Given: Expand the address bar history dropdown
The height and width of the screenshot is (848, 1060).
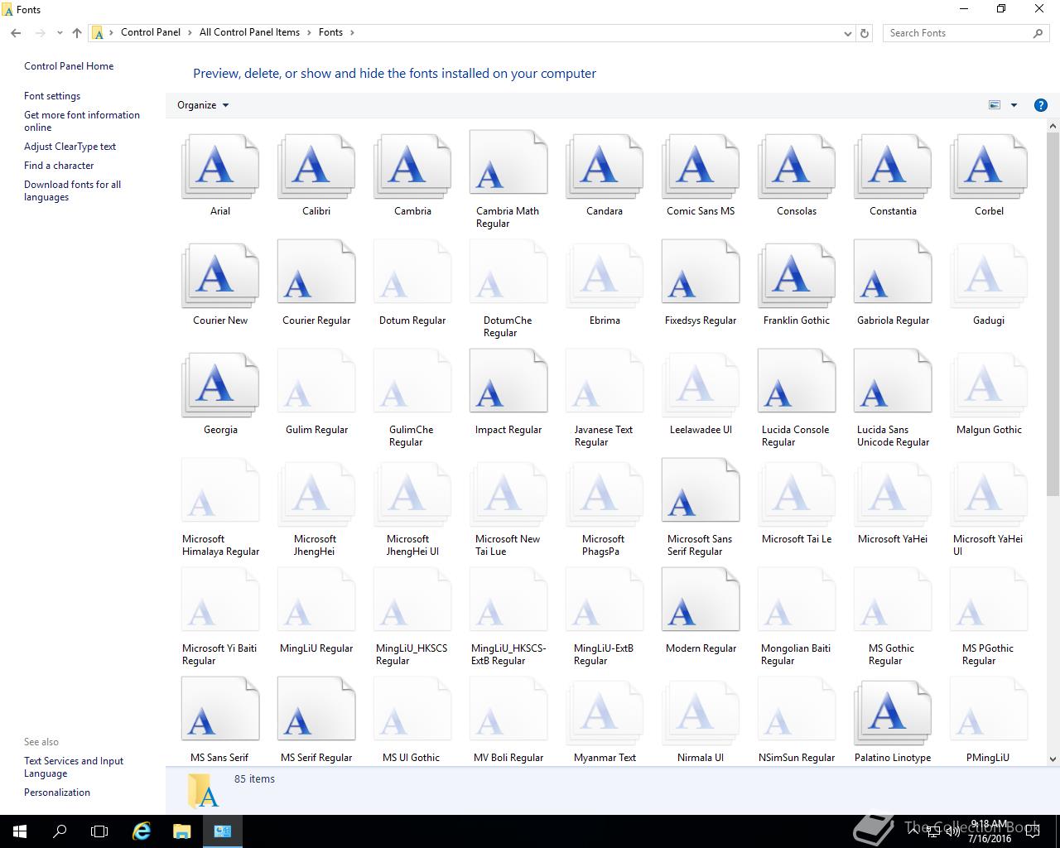Looking at the screenshot, I should pos(847,33).
